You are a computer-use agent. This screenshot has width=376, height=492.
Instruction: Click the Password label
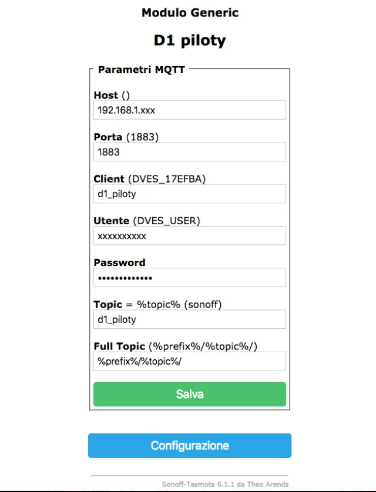(x=119, y=262)
